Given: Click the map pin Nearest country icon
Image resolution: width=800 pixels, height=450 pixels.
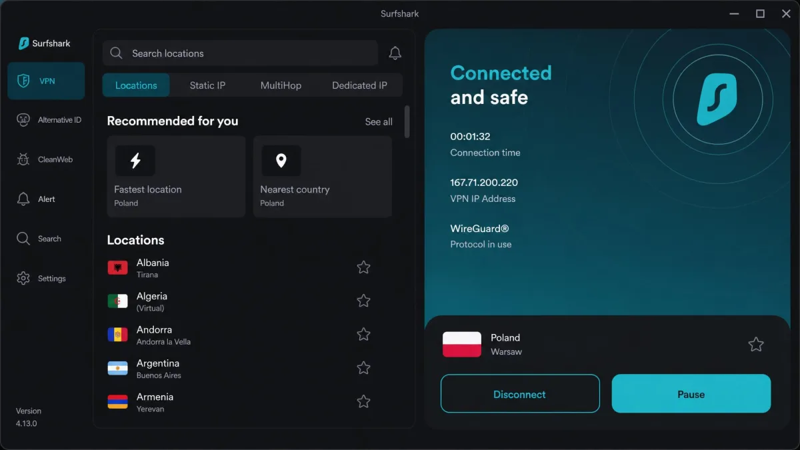Looking at the screenshot, I should coord(281,161).
